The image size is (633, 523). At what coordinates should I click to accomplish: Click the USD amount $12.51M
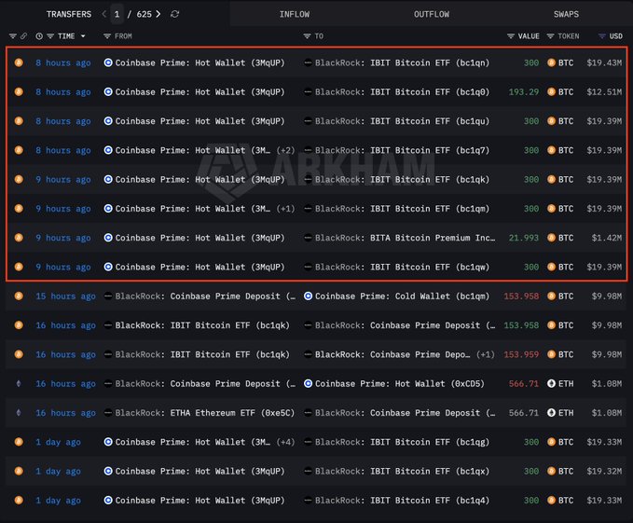point(604,92)
